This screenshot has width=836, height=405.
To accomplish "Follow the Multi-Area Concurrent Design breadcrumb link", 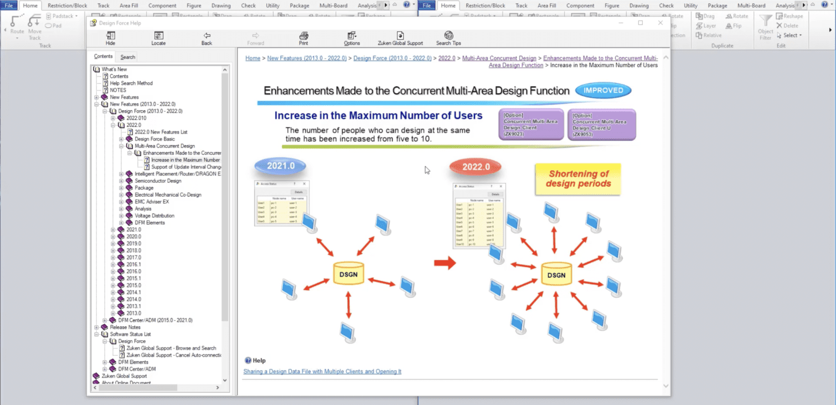I will (499, 58).
